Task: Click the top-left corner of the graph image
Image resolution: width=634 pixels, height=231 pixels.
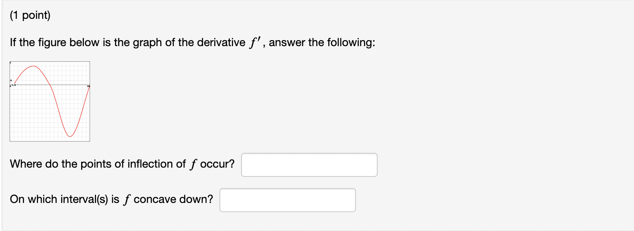Action: coord(10,62)
